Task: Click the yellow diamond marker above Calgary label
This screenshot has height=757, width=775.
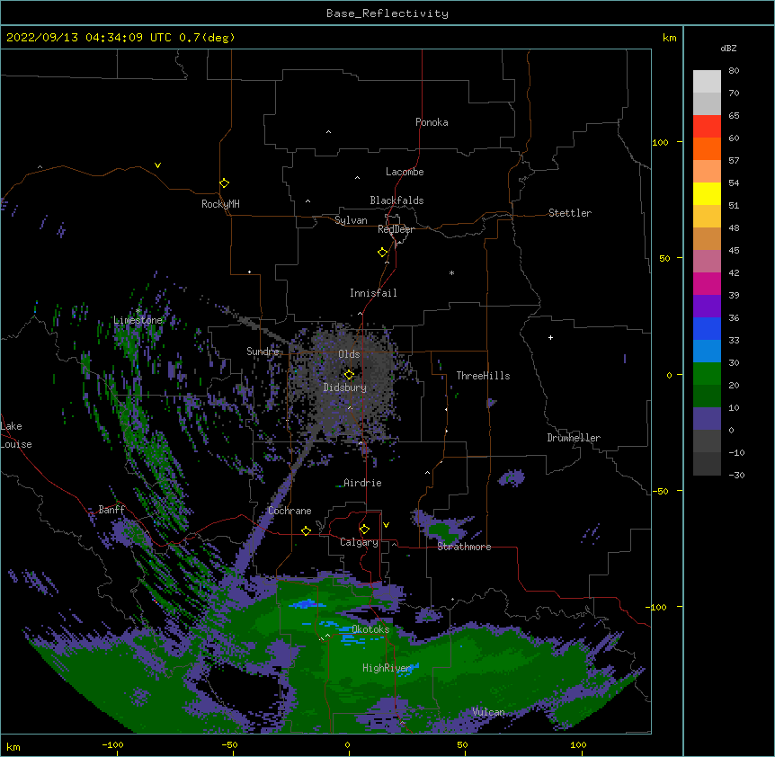Action: [x=364, y=530]
